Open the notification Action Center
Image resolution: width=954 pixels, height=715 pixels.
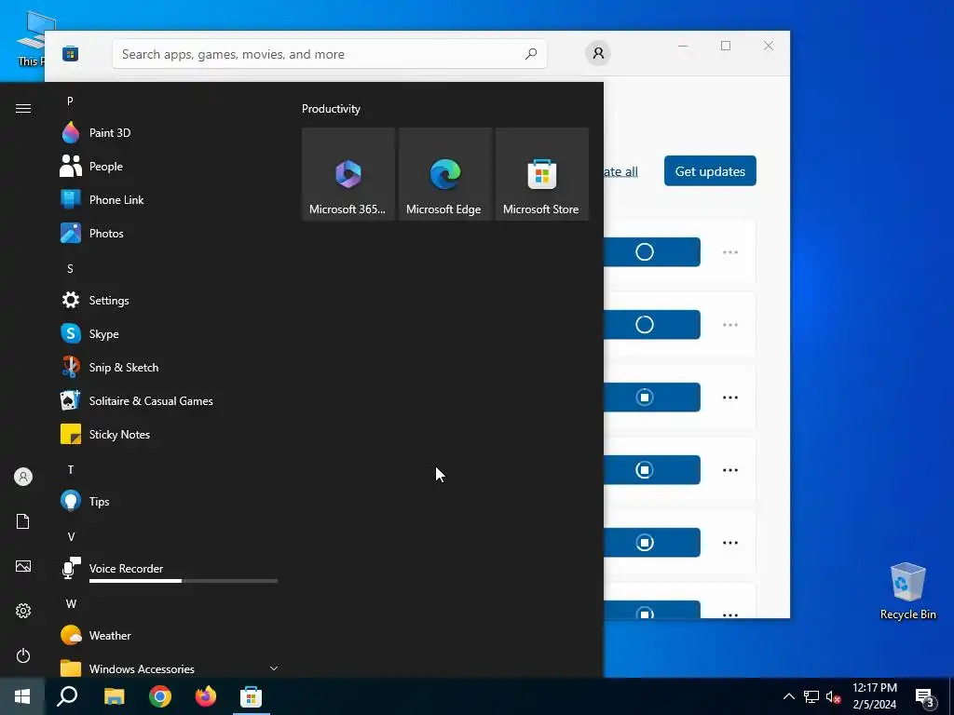click(x=925, y=697)
